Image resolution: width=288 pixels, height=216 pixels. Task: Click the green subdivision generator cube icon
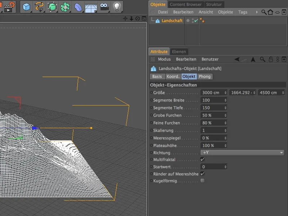(x=52, y=7)
